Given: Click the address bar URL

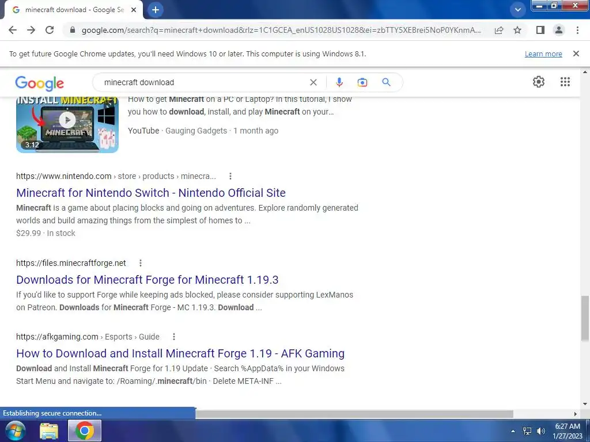Looking at the screenshot, I should (281, 30).
